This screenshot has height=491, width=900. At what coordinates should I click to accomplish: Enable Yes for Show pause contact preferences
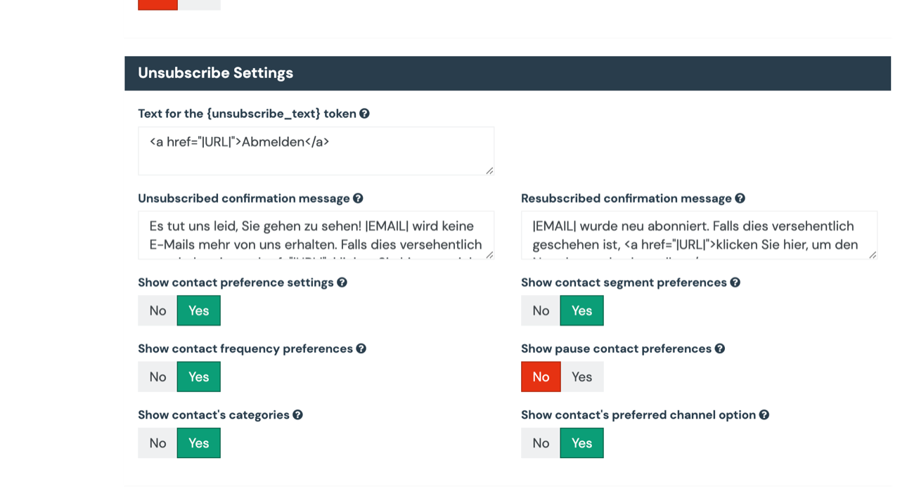581,377
